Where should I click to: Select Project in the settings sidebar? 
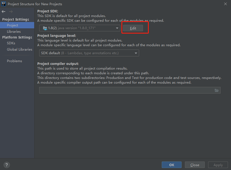17,25
